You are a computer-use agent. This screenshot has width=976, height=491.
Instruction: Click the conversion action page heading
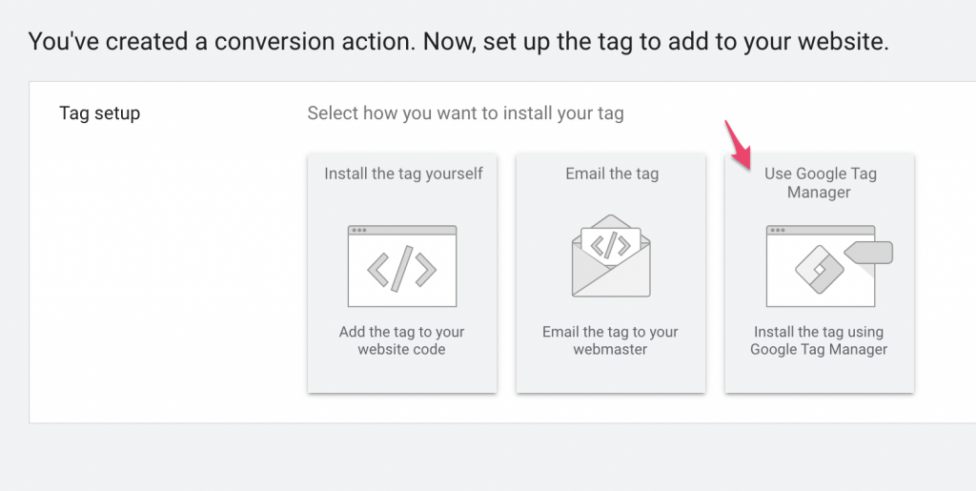[458, 42]
